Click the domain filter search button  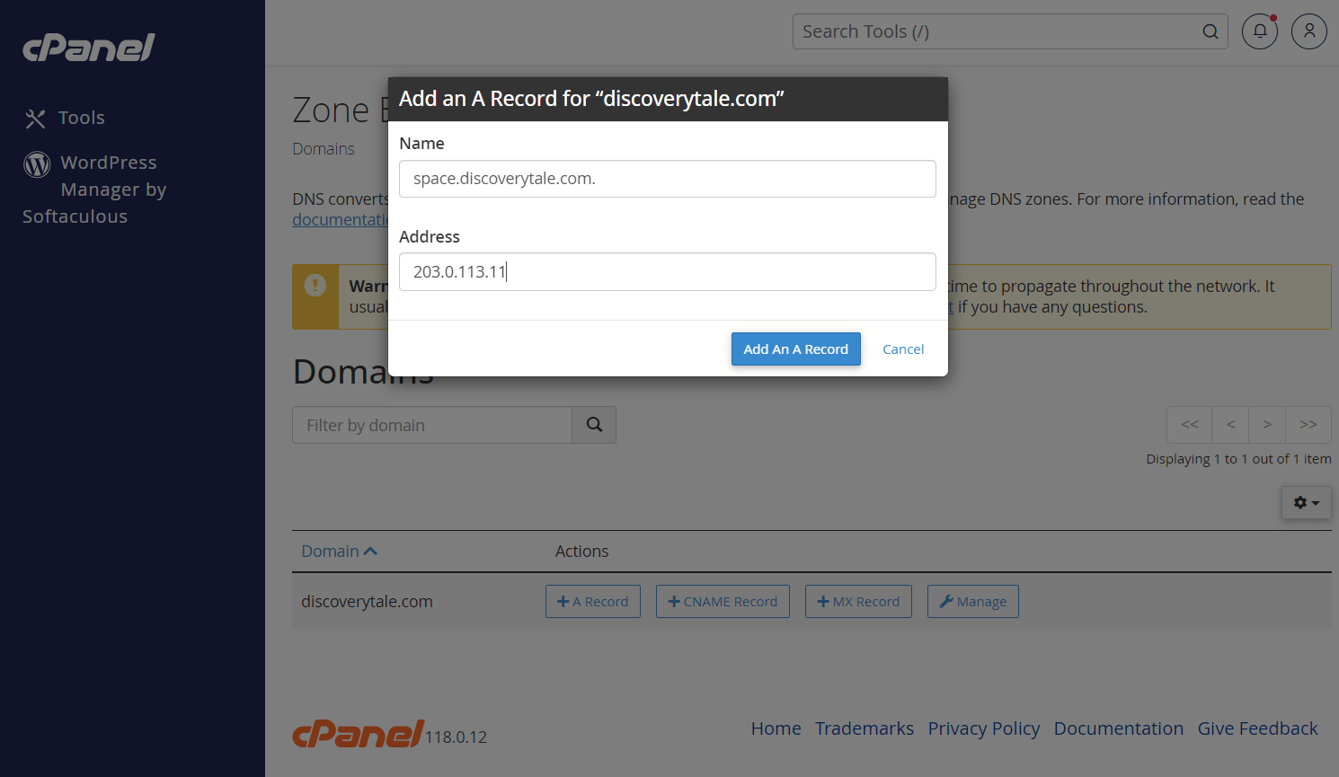click(x=594, y=425)
